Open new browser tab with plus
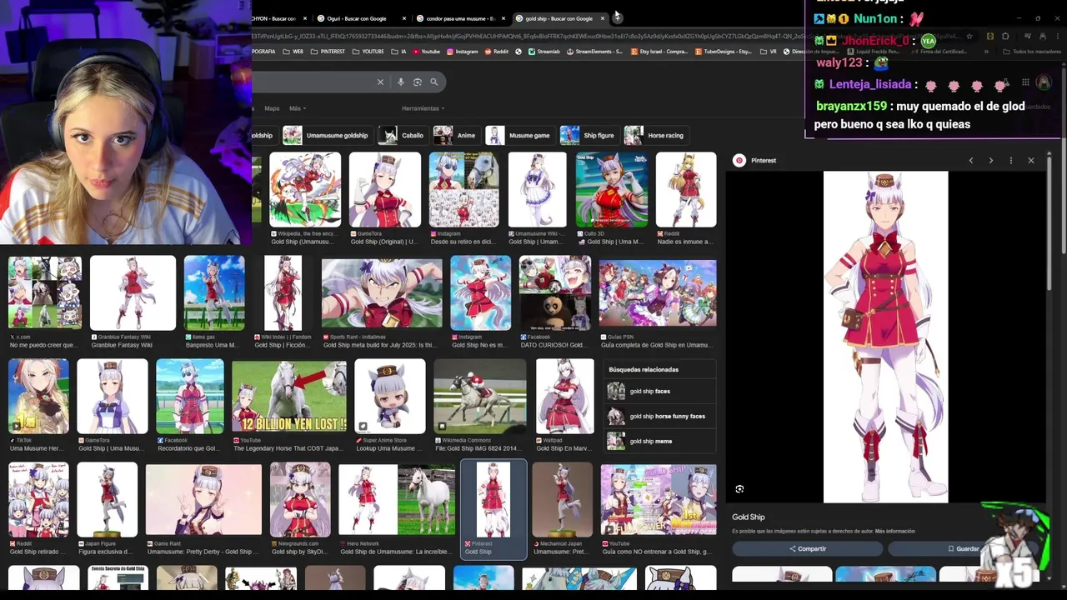 617,17
